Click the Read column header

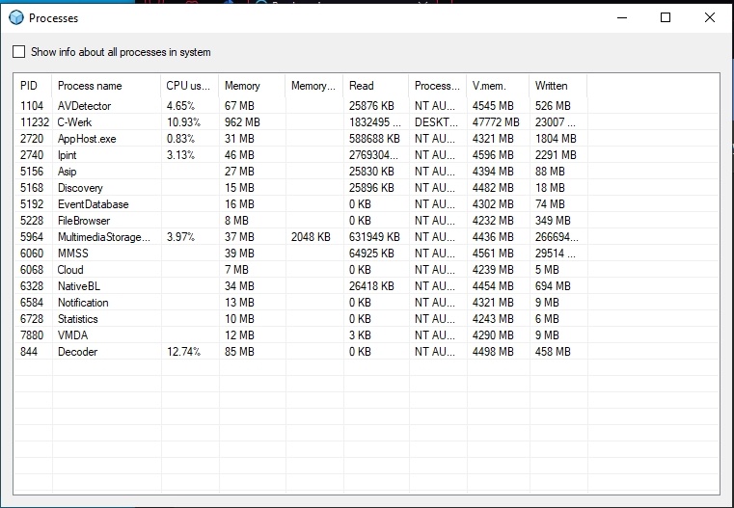pos(362,86)
